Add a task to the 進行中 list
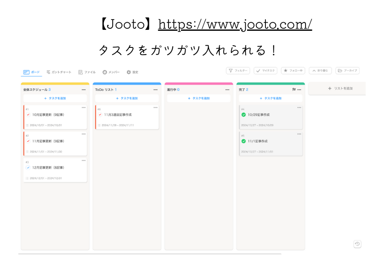 [x=198, y=98]
